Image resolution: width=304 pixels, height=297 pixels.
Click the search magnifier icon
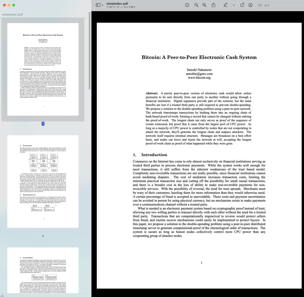(260, 5)
